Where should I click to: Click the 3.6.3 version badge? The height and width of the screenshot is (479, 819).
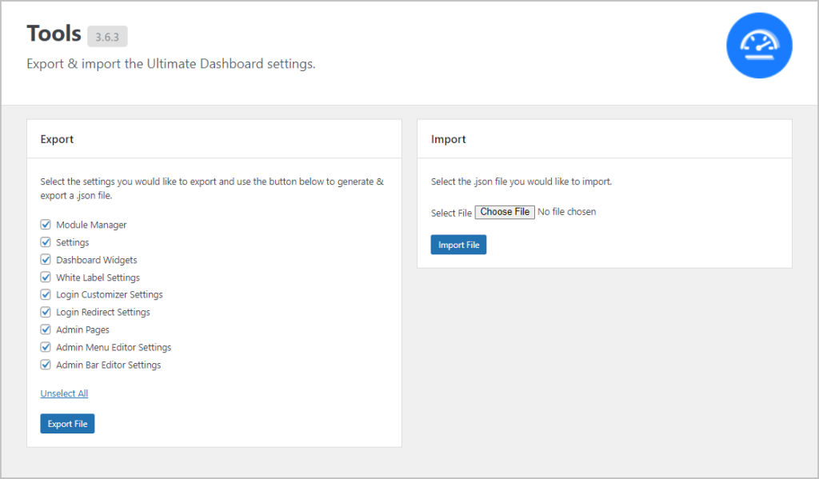click(x=107, y=37)
